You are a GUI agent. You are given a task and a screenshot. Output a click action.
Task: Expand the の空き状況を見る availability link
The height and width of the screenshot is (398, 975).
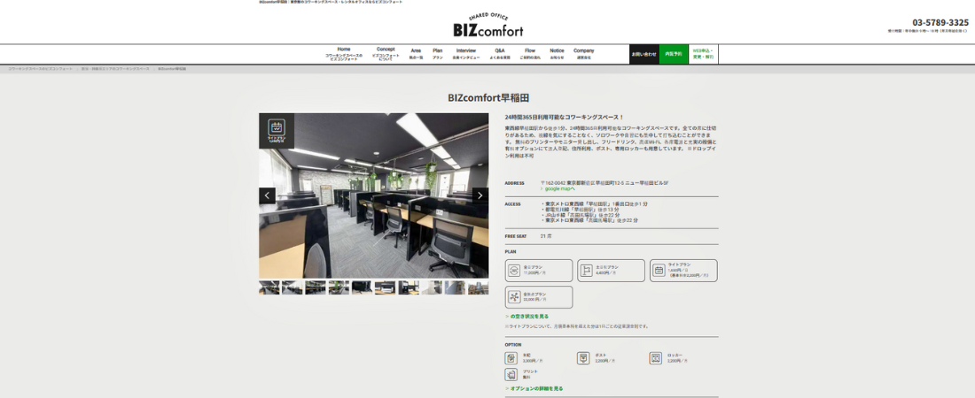[x=528, y=316]
